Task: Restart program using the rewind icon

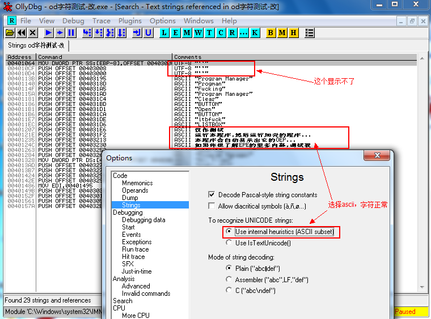Action: tap(22, 33)
